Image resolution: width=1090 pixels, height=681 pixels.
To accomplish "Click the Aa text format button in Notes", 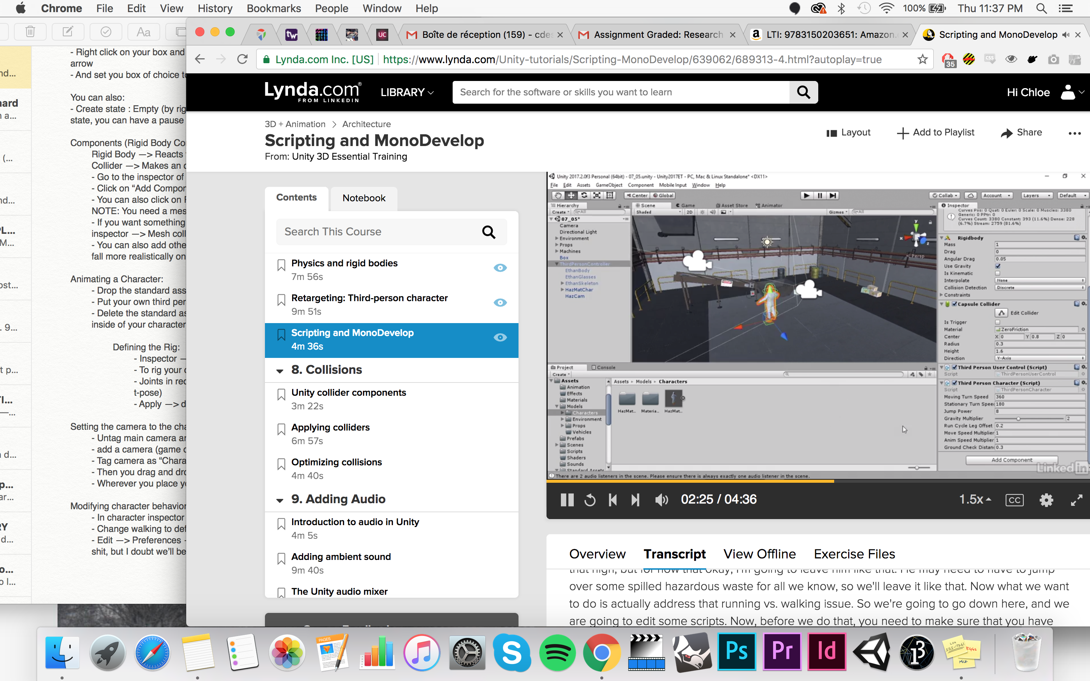I will [144, 31].
